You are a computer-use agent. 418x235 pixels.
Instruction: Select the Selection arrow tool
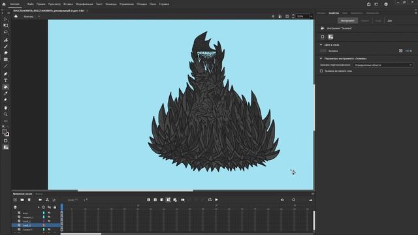click(x=6, y=19)
